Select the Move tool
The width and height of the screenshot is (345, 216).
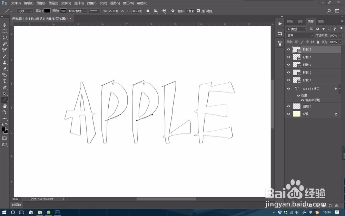coord(4,25)
